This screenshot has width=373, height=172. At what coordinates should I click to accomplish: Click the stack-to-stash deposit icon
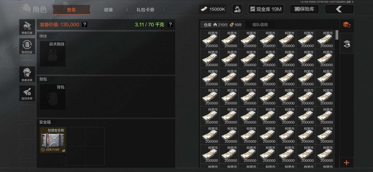click(347, 43)
